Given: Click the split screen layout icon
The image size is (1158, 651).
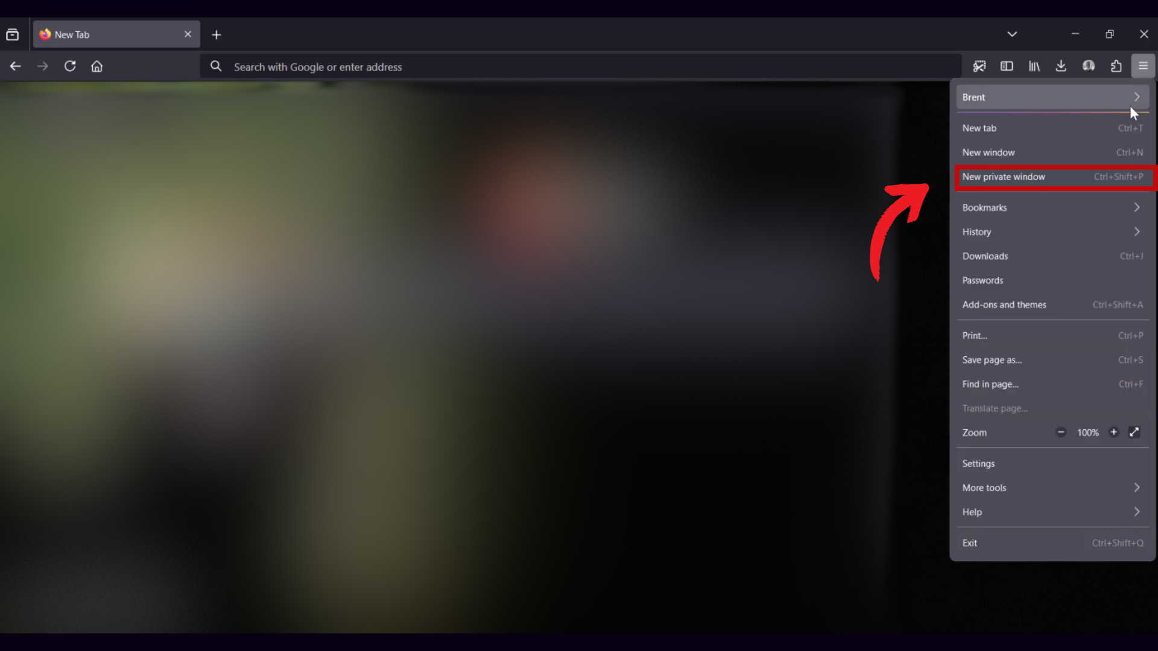Looking at the screenshot, I should coord(1006,66).
